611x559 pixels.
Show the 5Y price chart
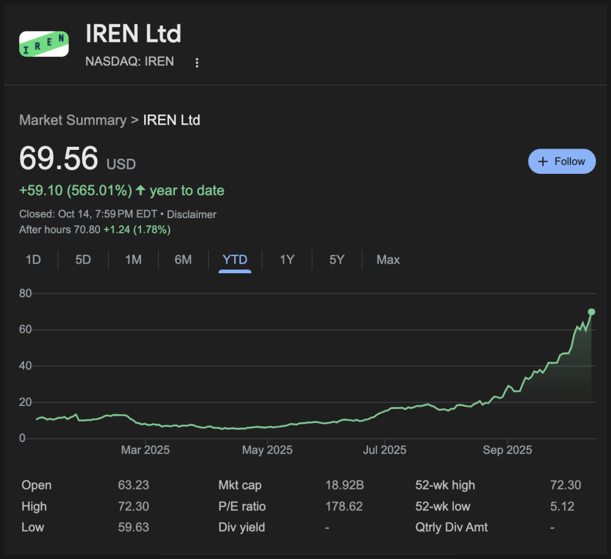pos(336,260)
